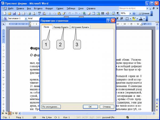
Task: Open Print Preview magnifier icon
Action: click(34, 13)
